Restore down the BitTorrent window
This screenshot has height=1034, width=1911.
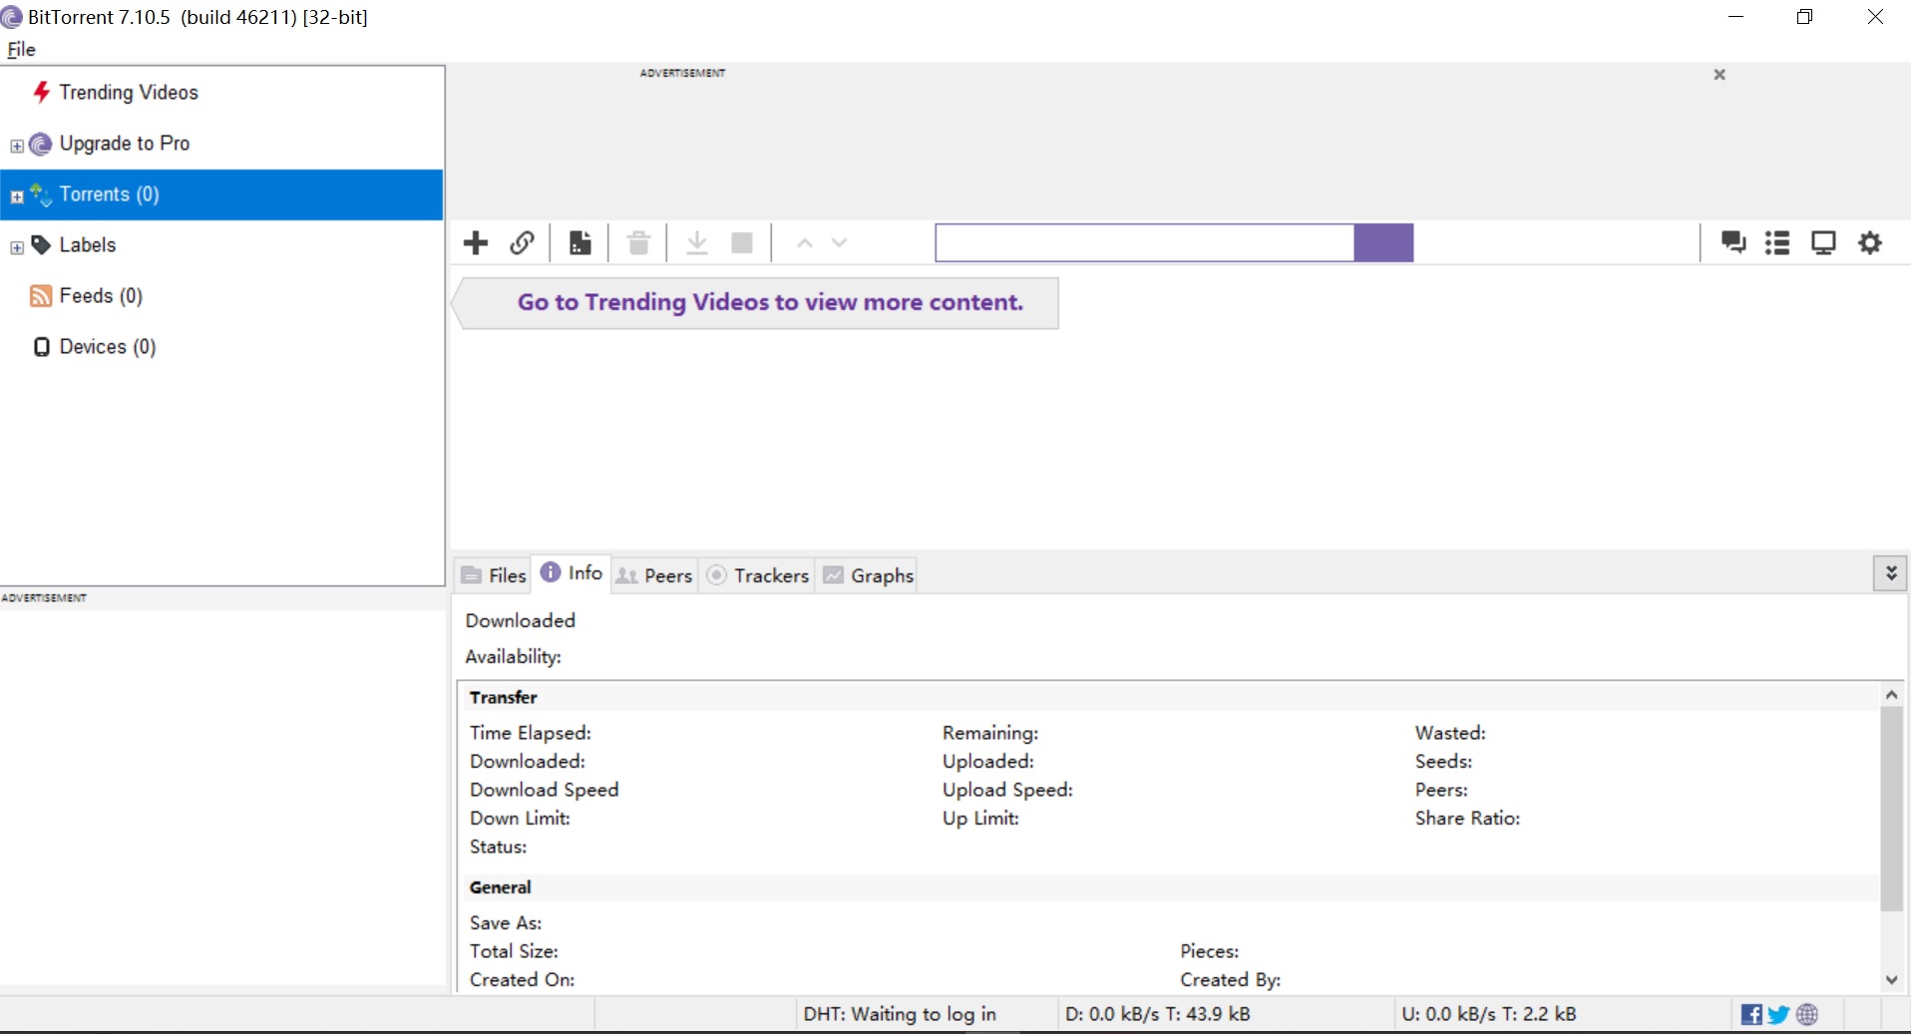(x=1805, y=17)
